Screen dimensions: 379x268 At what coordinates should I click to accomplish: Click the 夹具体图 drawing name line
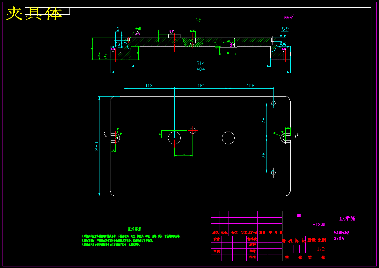(339, 238)
